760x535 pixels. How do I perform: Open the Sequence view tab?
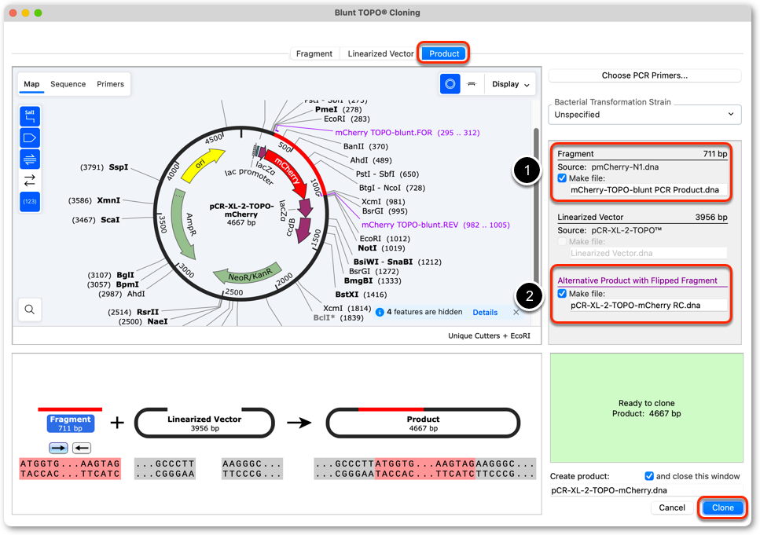point(68,84)
